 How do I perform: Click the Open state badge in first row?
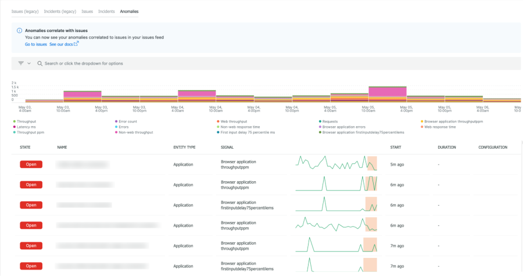pyautogui.click(x=31, y=164)
